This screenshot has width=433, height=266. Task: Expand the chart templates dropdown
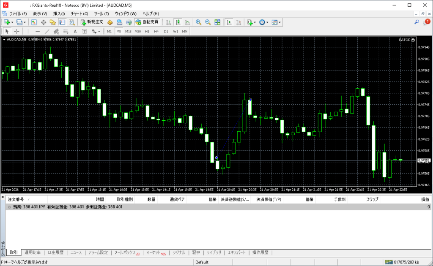coord(280,22)
